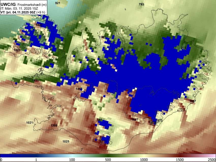
Task: Click the map value 417
Action: [x=184, y=78]
